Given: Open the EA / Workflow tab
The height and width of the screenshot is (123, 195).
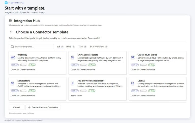Looking at the screenshot, I should [99, 47].
